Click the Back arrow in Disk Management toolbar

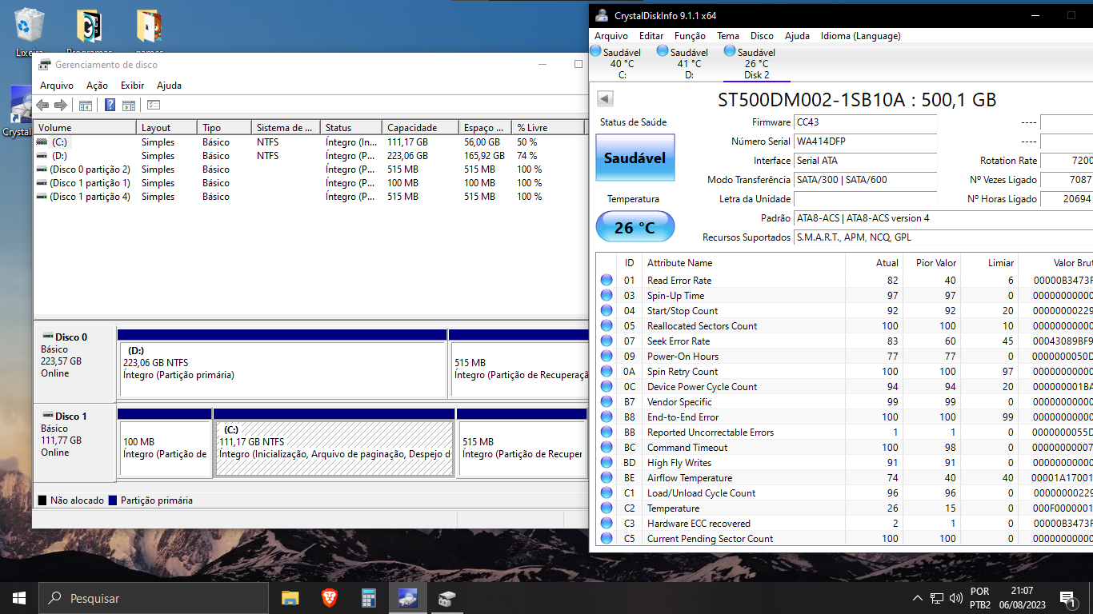[42, 105]
